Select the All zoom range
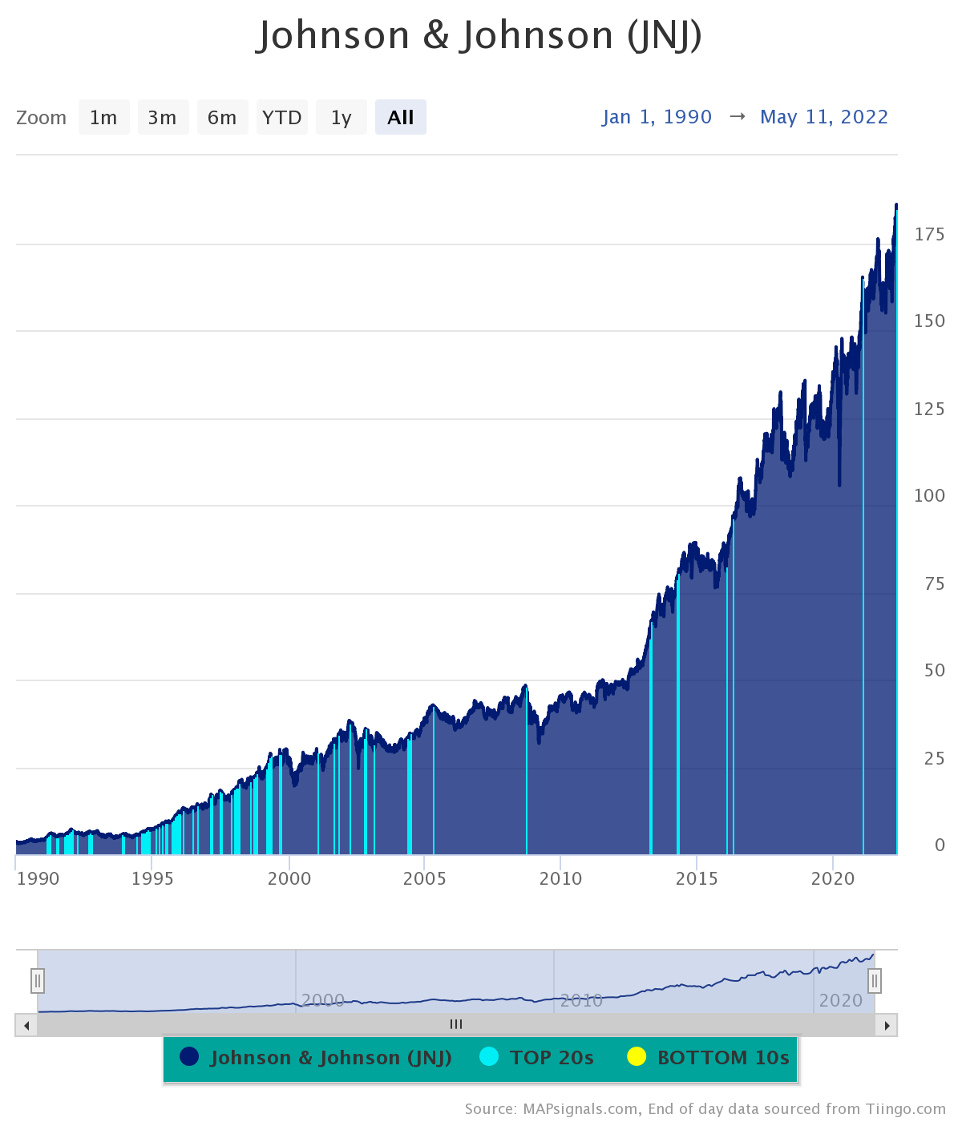 pyautogui.click(x=400, y=118)
